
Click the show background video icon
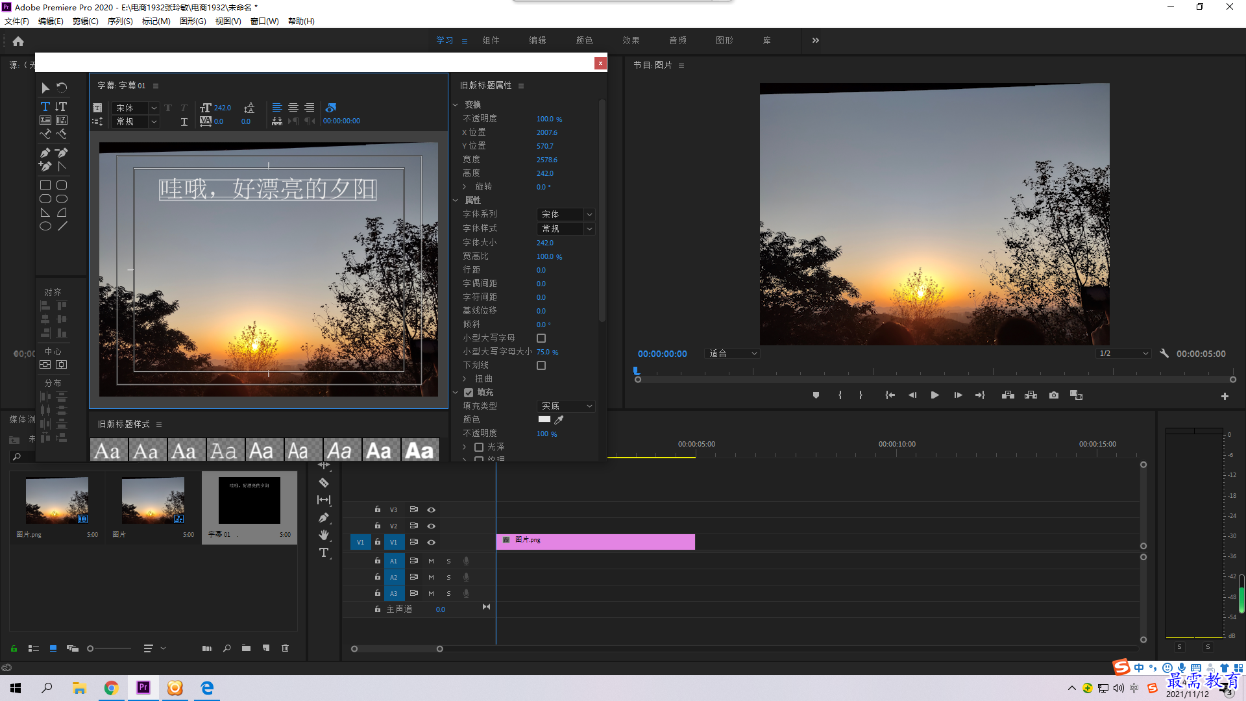[x=331, y=108]
